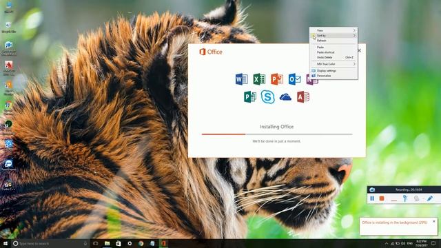
Task: Toggle the recorder microphone icon
Action: [404, 198]
